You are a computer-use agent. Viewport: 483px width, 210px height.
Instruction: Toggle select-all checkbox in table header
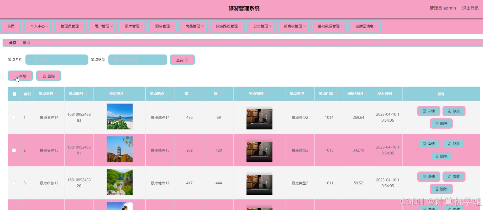[14, 94]
